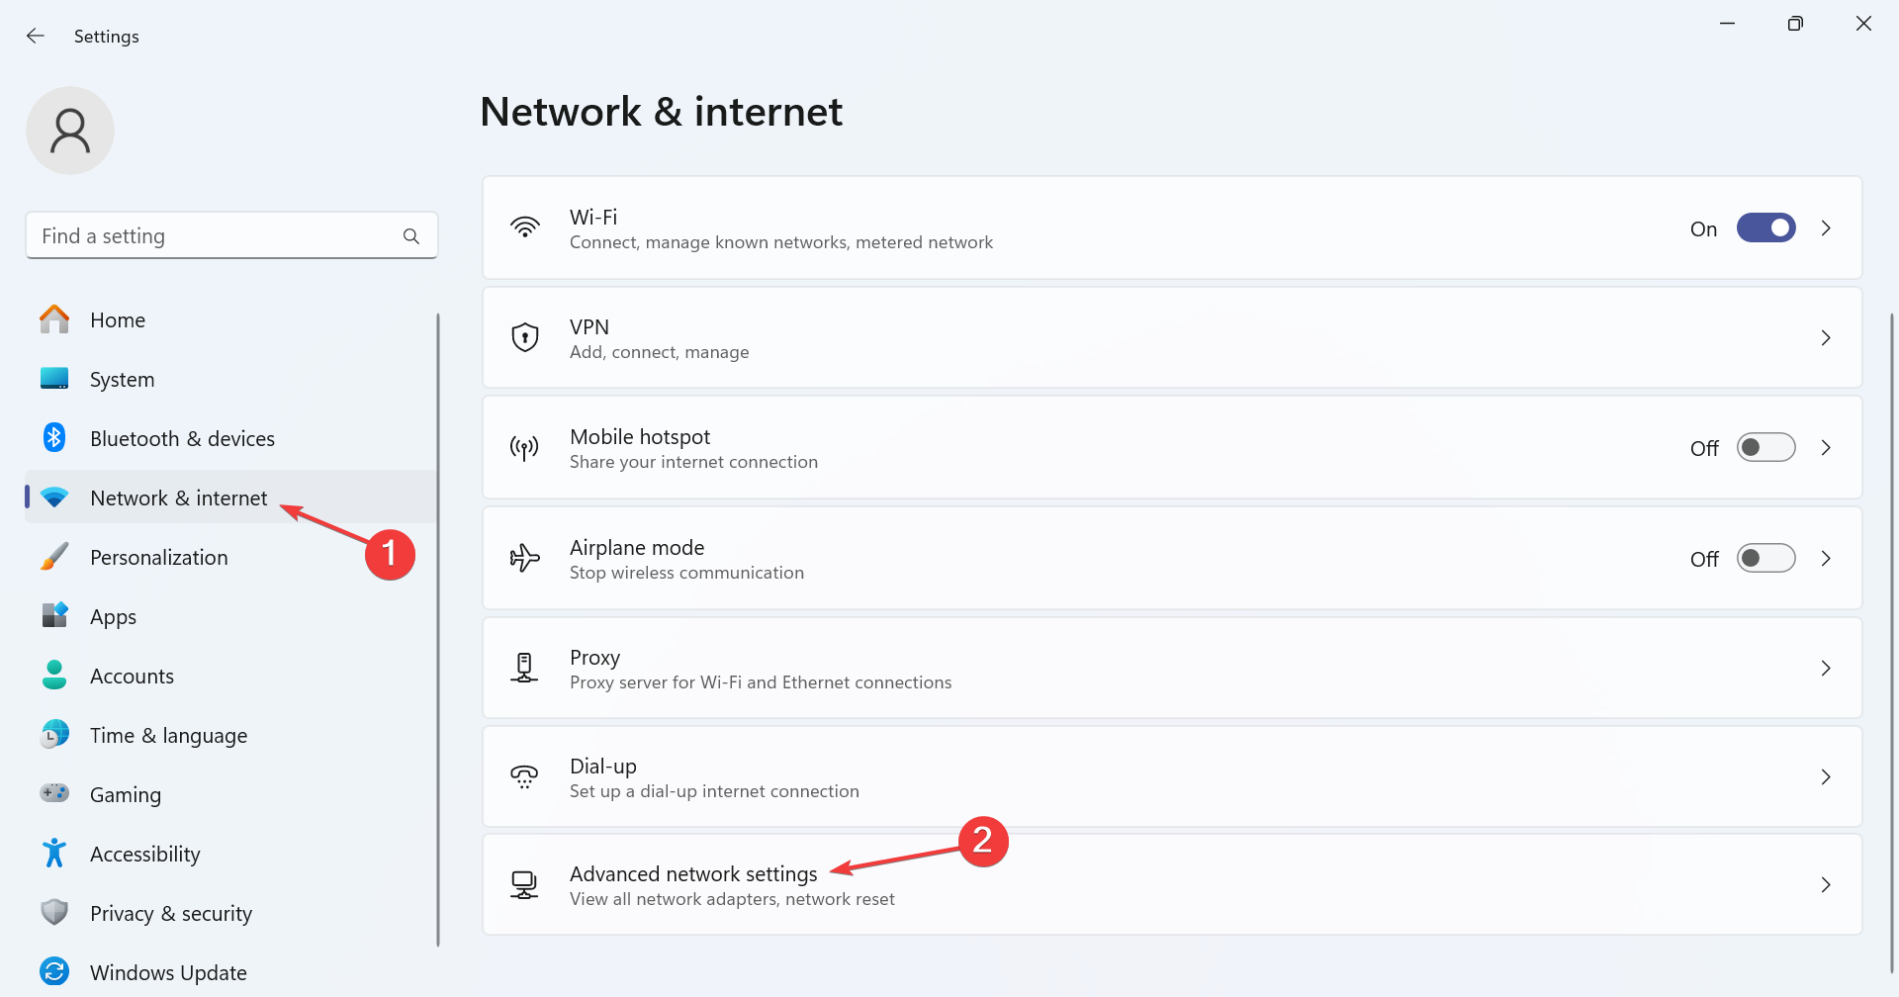Image resolution: width=1899 pixels, height=997 pixels.
Task: Click the Dial-up telephone icon
Action: 524,776
